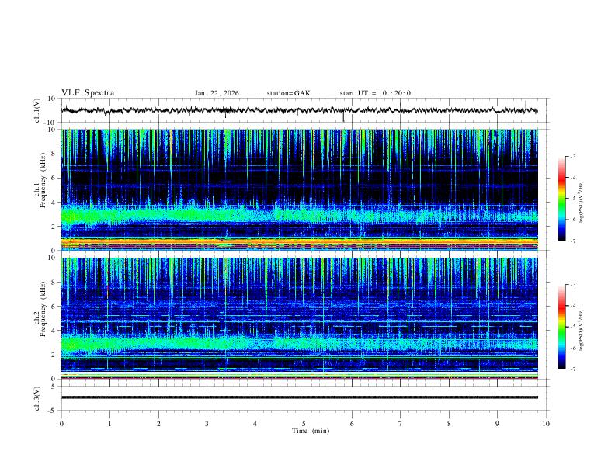The image size is (615, 475).
Task: Click the ch.1 "Frequency (kHz)" axis label
Action: pos(43,180)
